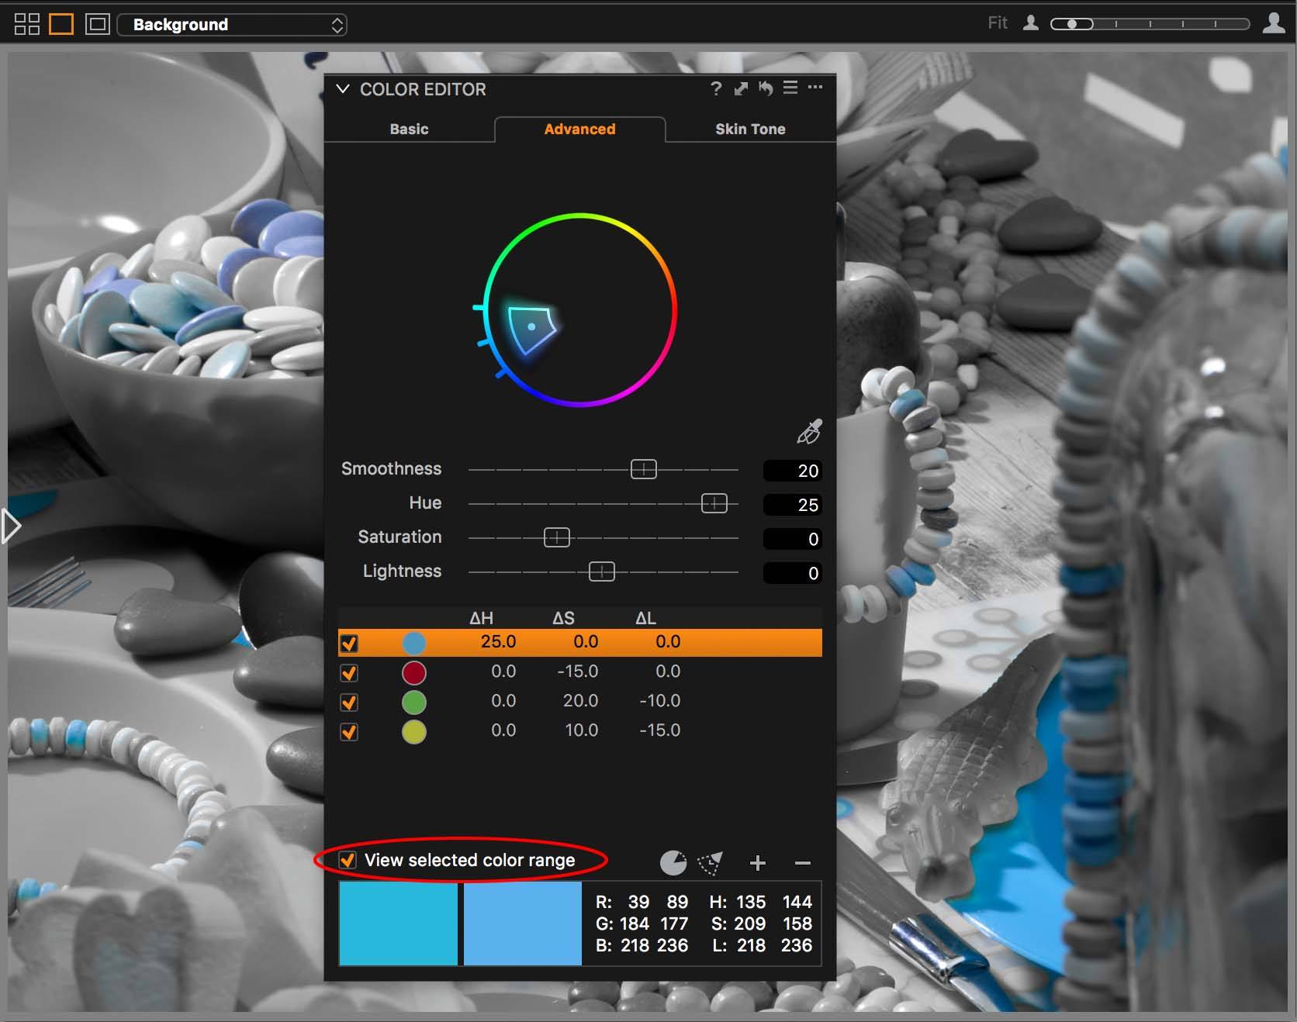Expand the left side panel arrow
The height and width of the screenshot is (1022, 1297).
point(11,527)
